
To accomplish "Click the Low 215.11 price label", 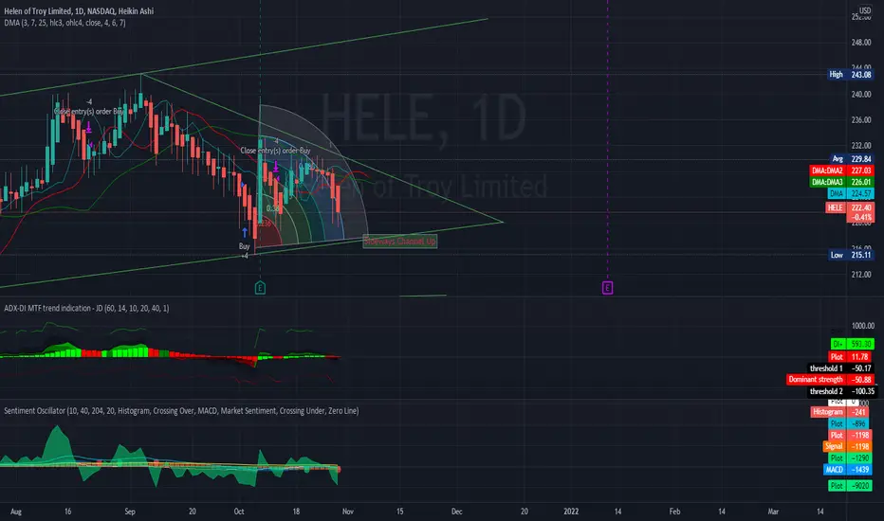I will (x=850, y=255).
